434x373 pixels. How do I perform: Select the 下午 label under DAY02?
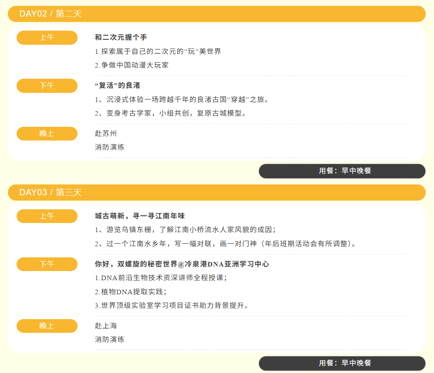[47, 86]
